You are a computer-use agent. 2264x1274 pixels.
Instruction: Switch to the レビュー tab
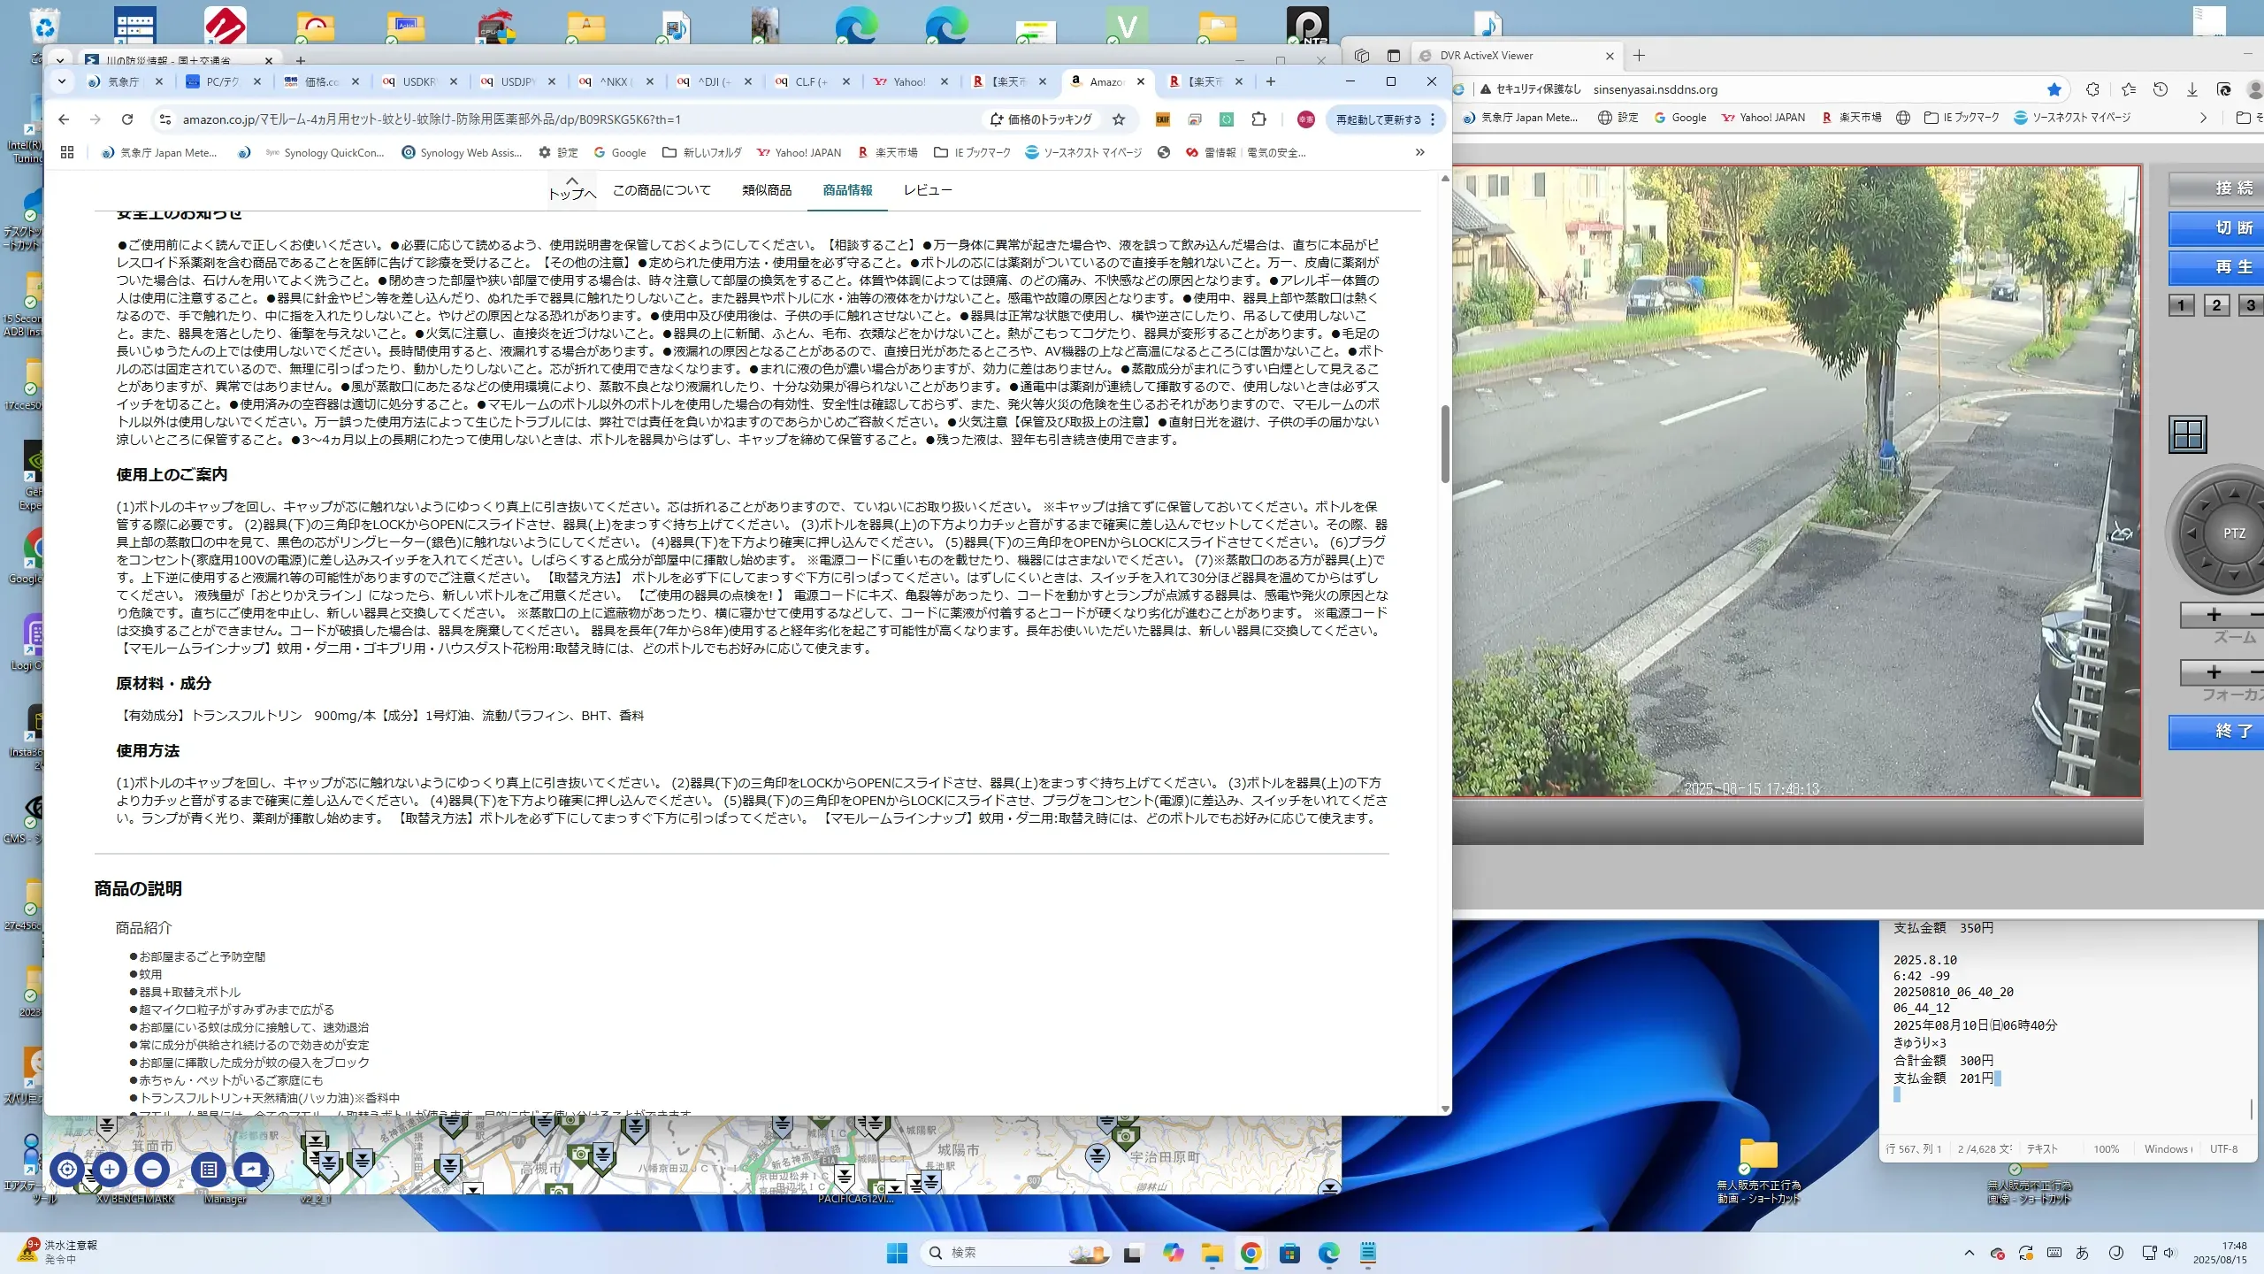[x=927, y=190]
